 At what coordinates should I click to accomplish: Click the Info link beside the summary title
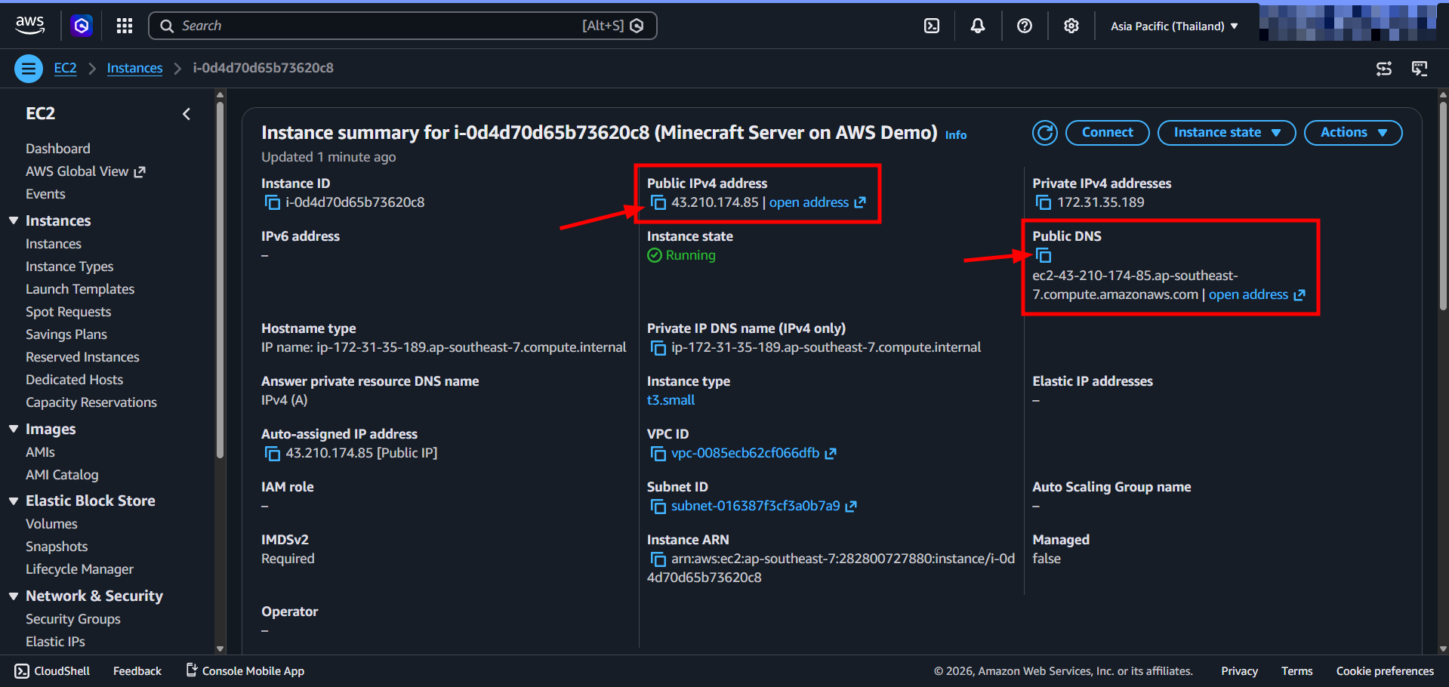(956, 135)
